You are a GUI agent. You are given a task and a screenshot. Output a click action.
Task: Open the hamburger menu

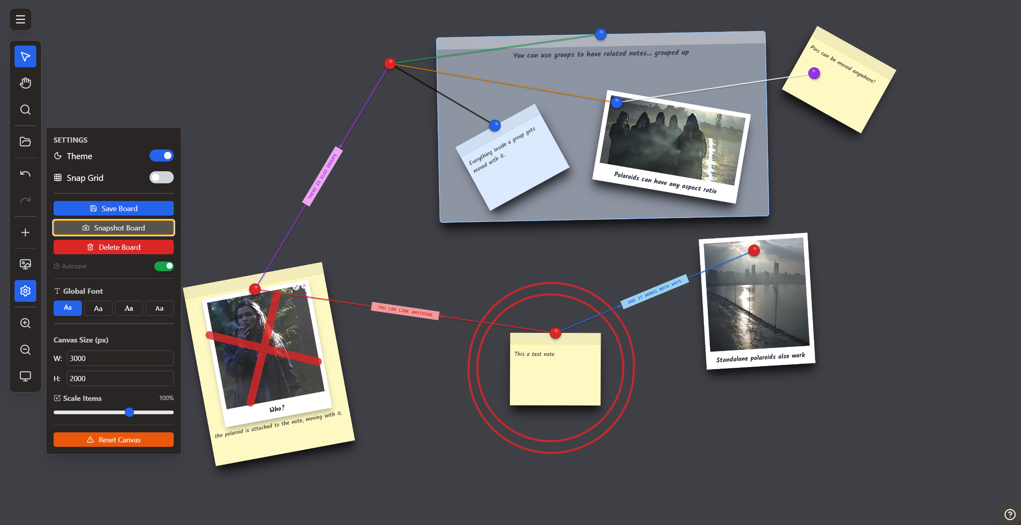[21, 19]
